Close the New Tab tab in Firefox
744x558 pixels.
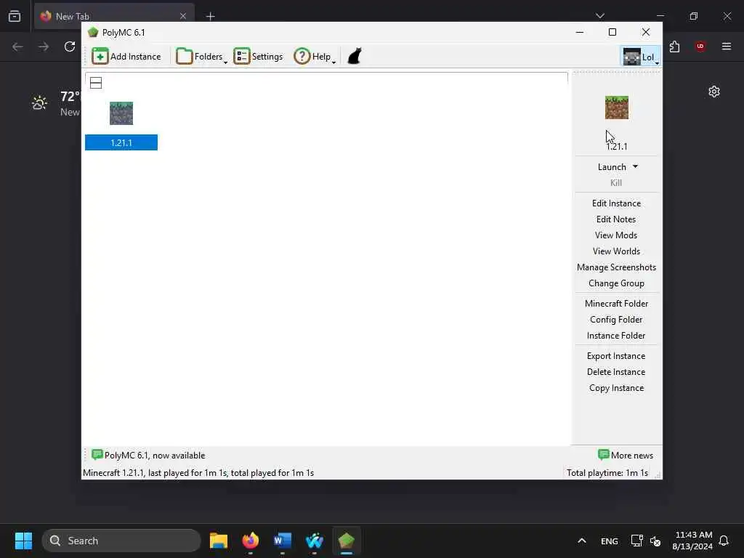coord(183,16)
